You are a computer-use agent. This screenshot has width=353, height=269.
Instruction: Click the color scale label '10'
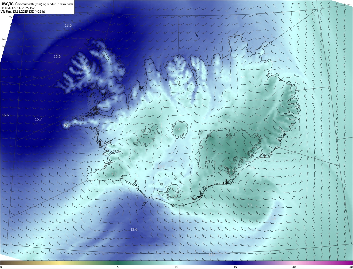pos(176,267)
